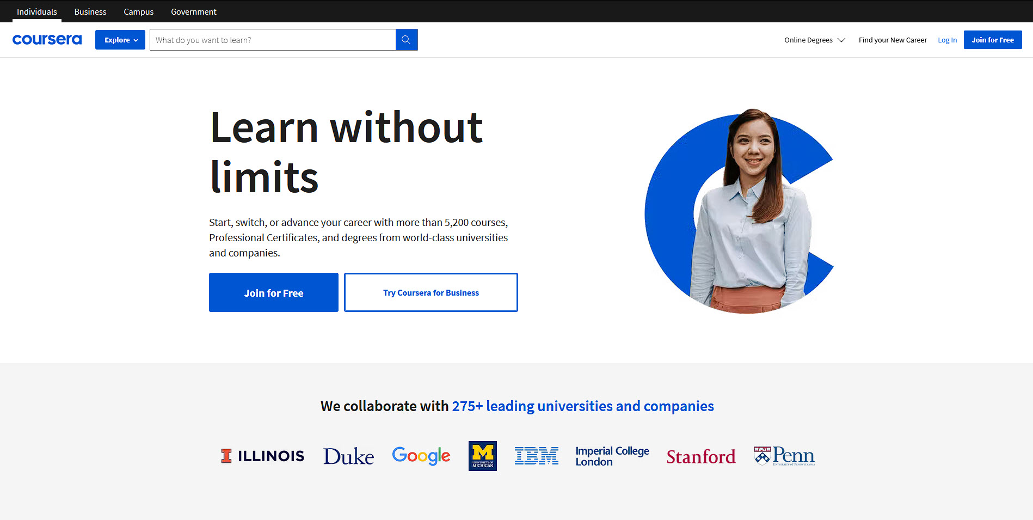This screenshot has width=1033, height=520.
Task: Click the paragraph starting 'Start, switch, or advance'
Action: [359, 237]
